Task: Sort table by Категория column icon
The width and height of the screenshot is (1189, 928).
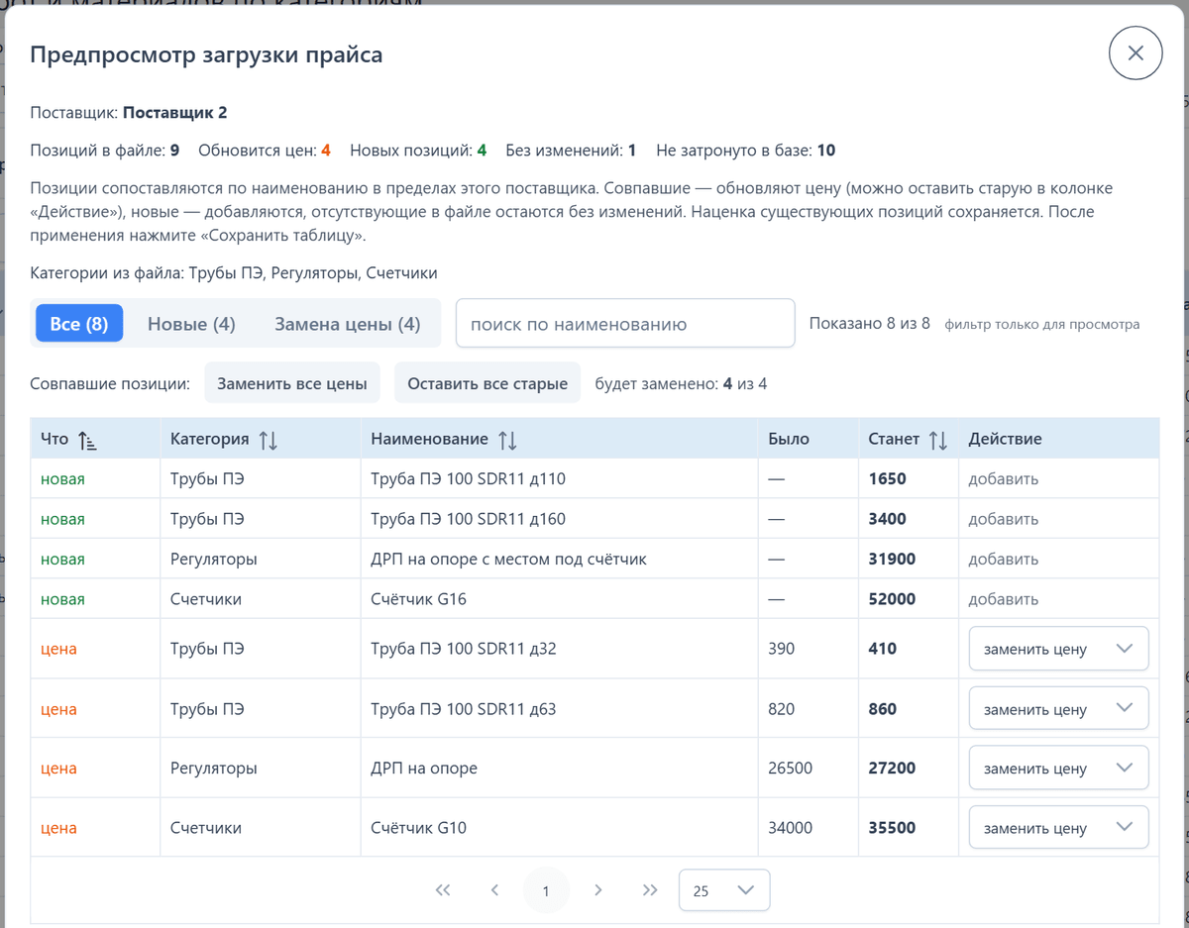Action: tap(268, 441)
